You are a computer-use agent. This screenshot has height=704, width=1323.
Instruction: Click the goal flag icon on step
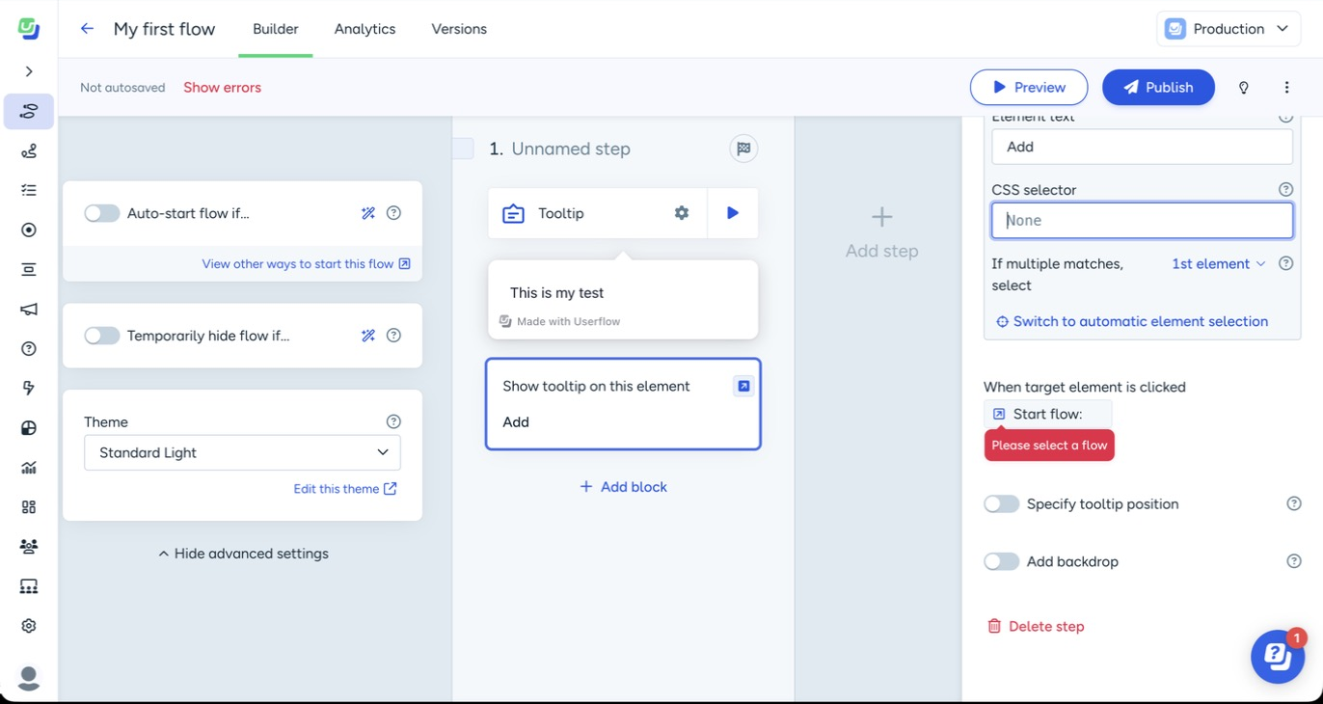743,149
